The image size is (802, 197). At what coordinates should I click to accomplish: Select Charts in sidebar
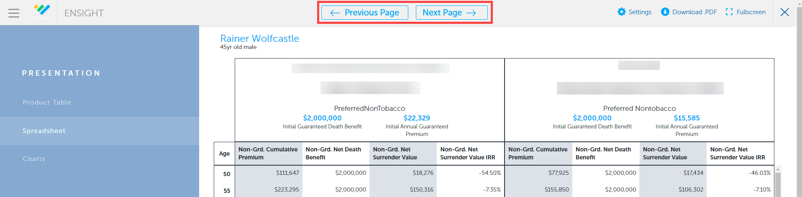[100, 159]
